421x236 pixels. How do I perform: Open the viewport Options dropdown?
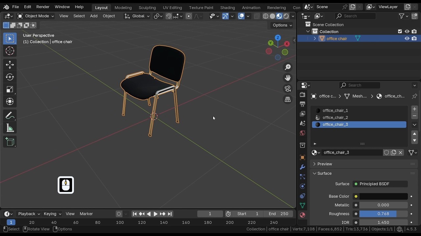282,25
